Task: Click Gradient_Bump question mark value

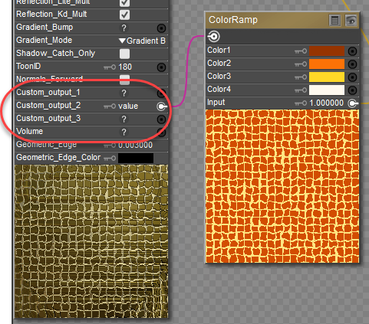Action: pyautogui.click(x=124, y=28)
